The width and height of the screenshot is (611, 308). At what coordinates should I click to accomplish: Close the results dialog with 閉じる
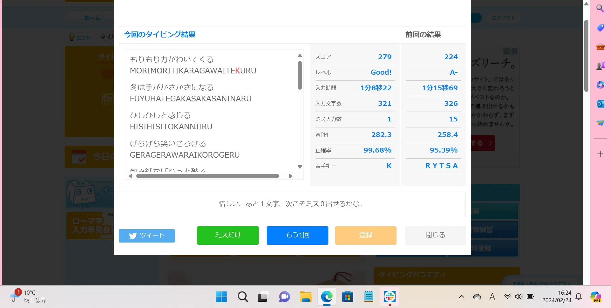click(x=435, y=235)
